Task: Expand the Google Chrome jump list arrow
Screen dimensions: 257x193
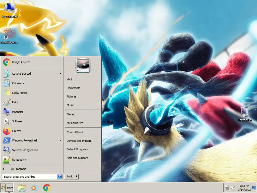Action: pos(60,62)
